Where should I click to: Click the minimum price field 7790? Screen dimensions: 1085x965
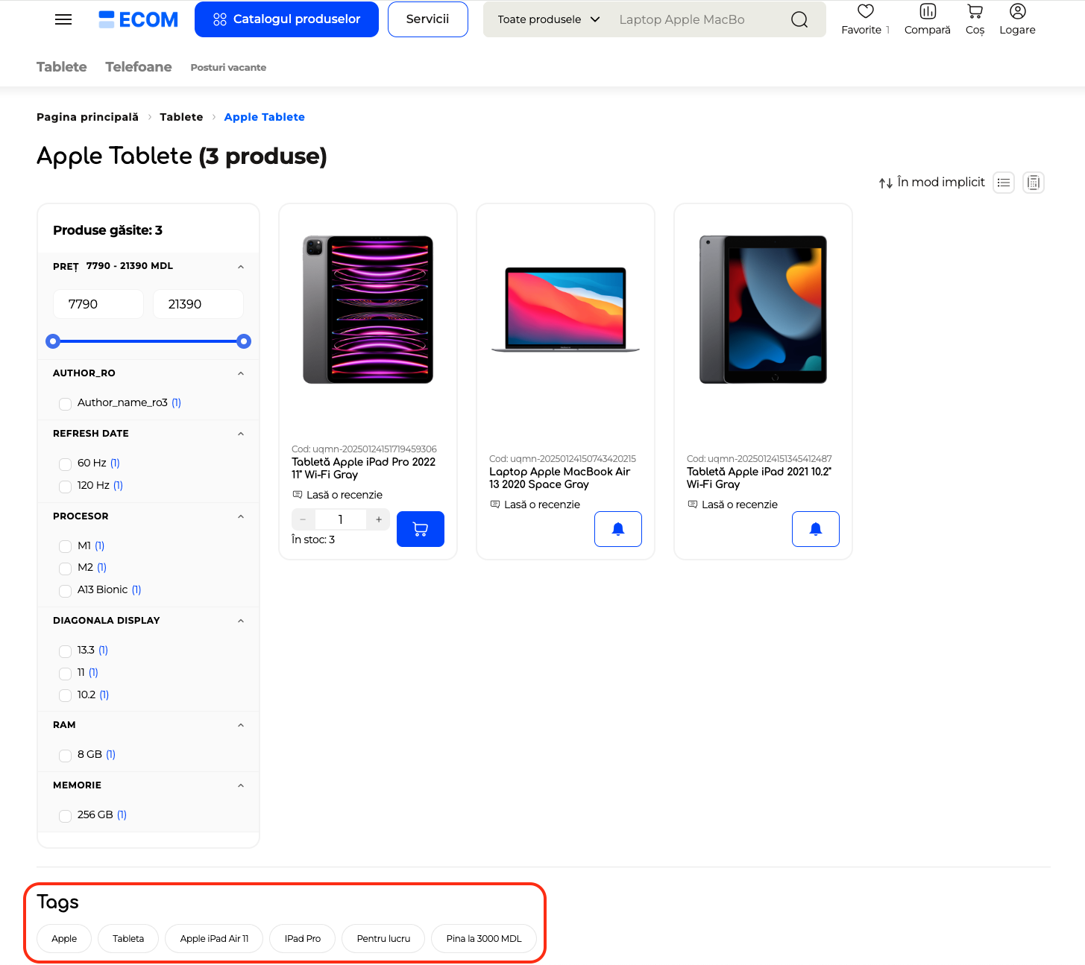coord(98,304)
